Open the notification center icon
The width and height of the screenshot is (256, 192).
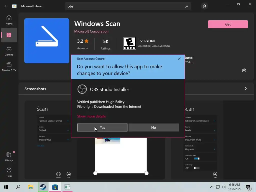248,187
